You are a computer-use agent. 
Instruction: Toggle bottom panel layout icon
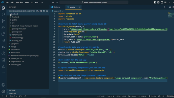click(x=158, y=2)
